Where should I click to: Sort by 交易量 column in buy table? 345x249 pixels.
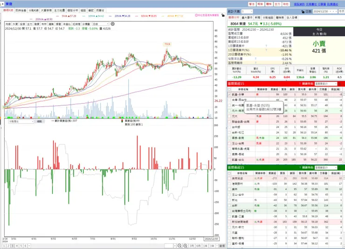click(x=323, y=90)
